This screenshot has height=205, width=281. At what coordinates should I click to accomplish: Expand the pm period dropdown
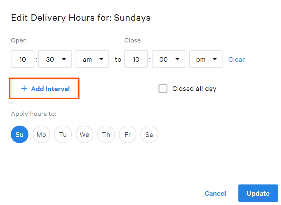click(x=206, y=59)
